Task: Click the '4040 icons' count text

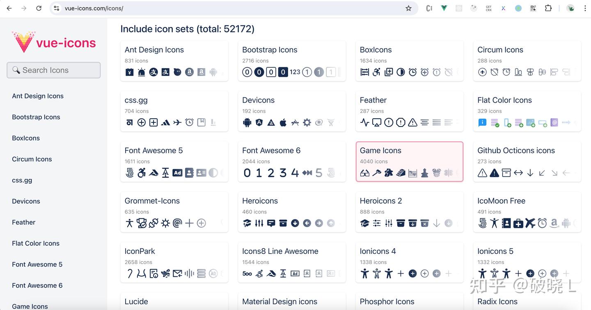Action: pos(374,161)
